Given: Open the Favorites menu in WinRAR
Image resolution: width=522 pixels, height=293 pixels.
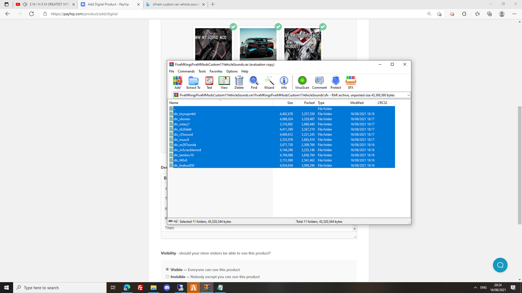Looking at the screenshot, I should [x=216, y=71].
